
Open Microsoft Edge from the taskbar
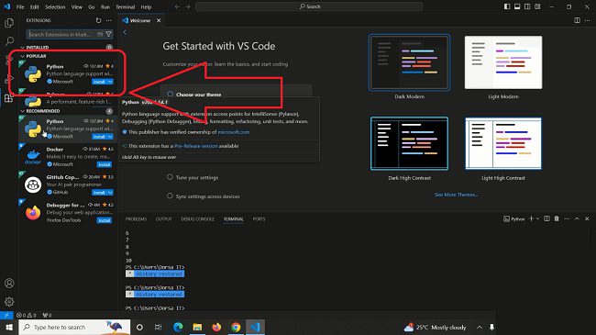point(178,327)
